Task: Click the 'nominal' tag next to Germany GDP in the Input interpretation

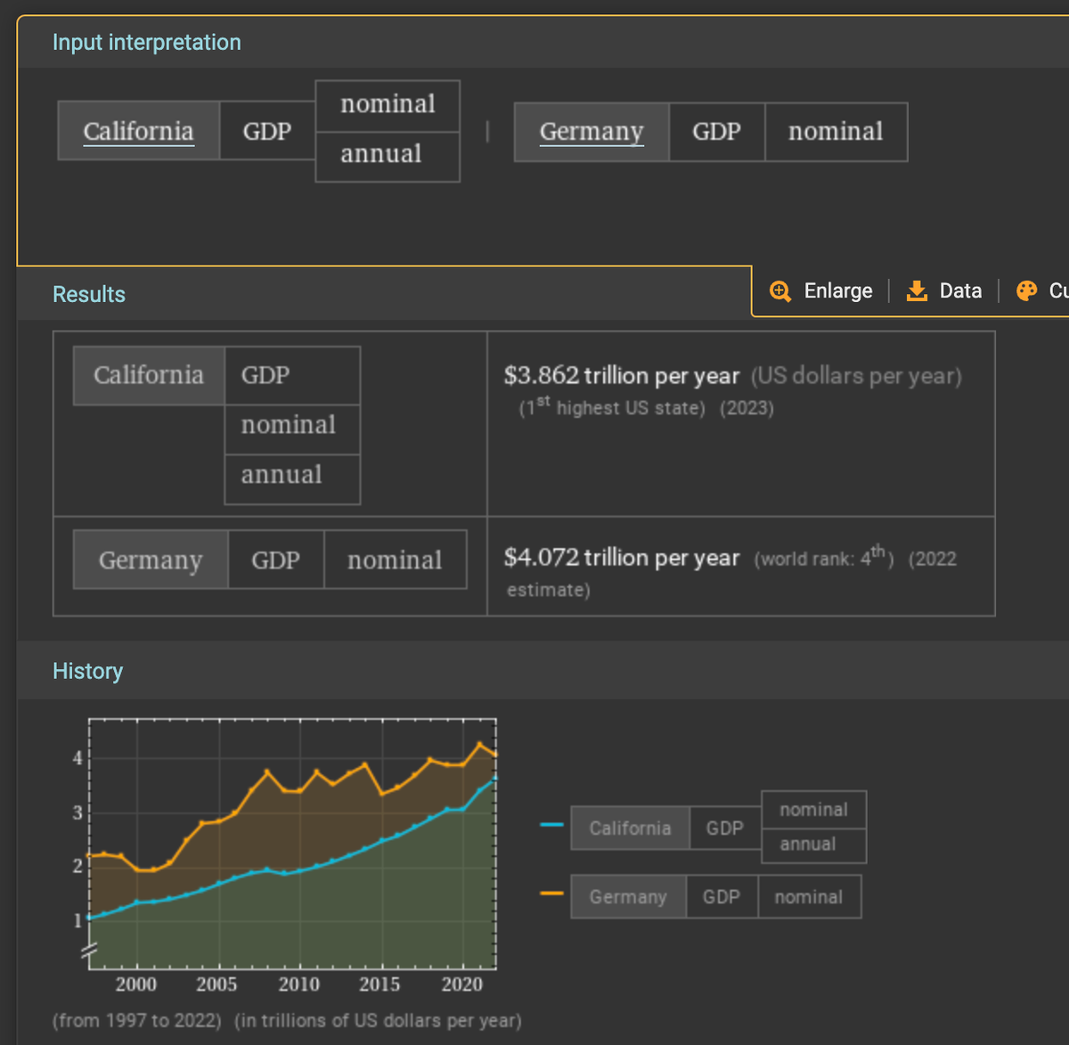Action: (x=836, y=131)
